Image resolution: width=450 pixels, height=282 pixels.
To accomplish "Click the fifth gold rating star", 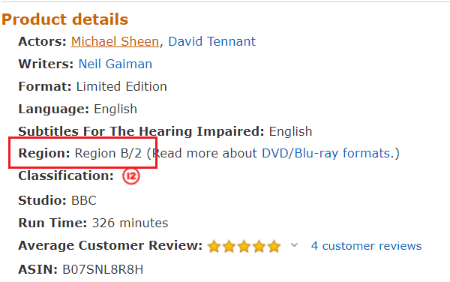I will [274, 246].
